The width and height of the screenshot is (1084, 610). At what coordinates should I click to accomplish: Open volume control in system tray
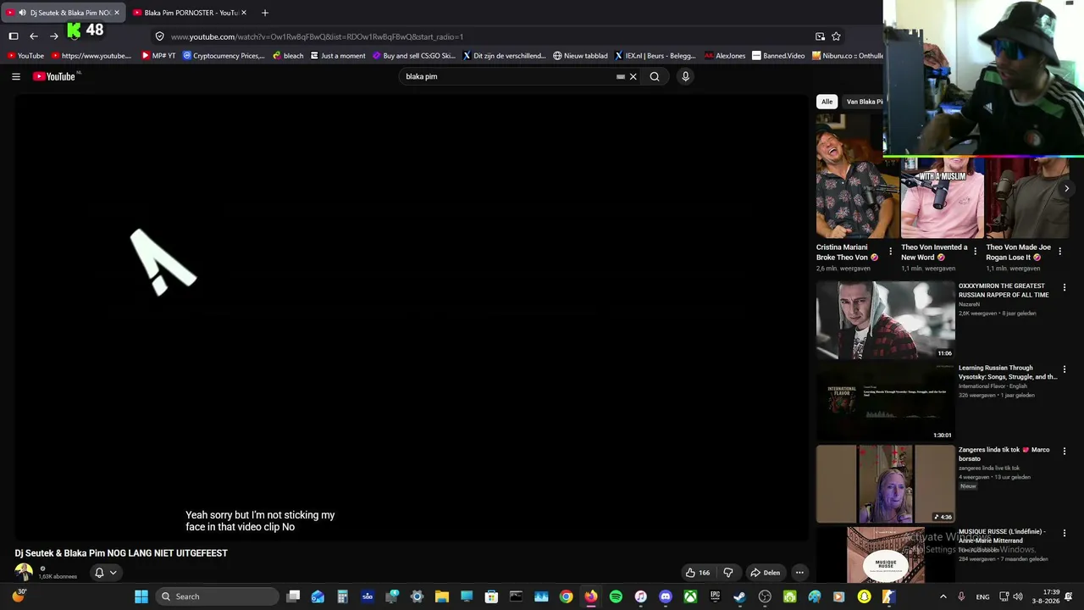pos(1018,596)
